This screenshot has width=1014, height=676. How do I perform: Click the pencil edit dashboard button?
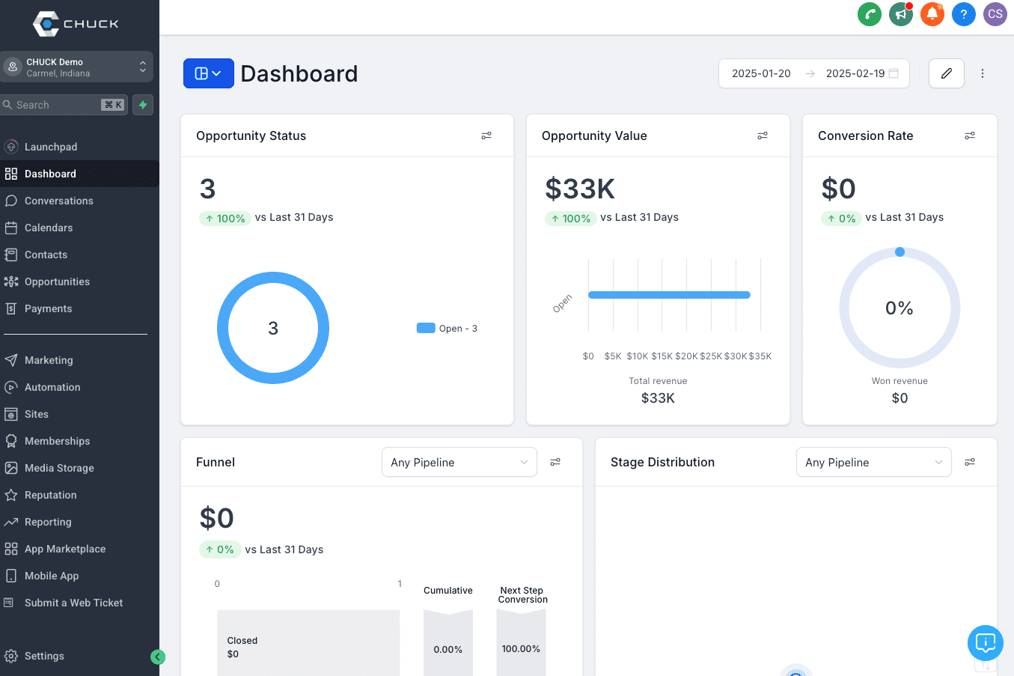tap(946, 73)
